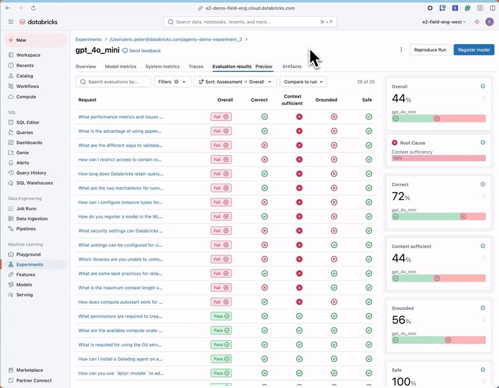This screenshot has height=388, width=499.
Task: Open request 'What performance metrics and issues'
Action: 121,117
